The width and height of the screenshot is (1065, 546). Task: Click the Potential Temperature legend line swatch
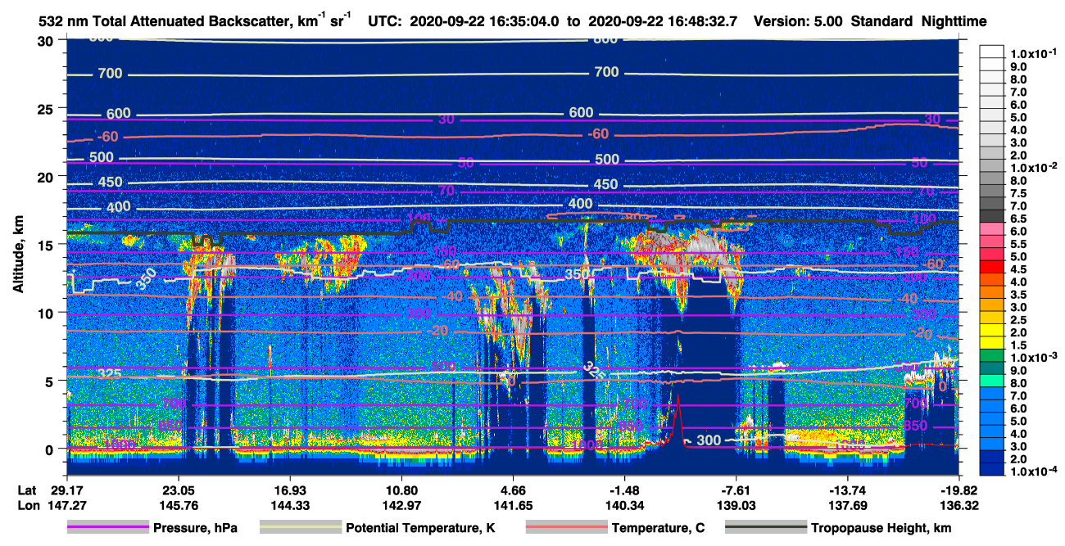click(300, 528)
